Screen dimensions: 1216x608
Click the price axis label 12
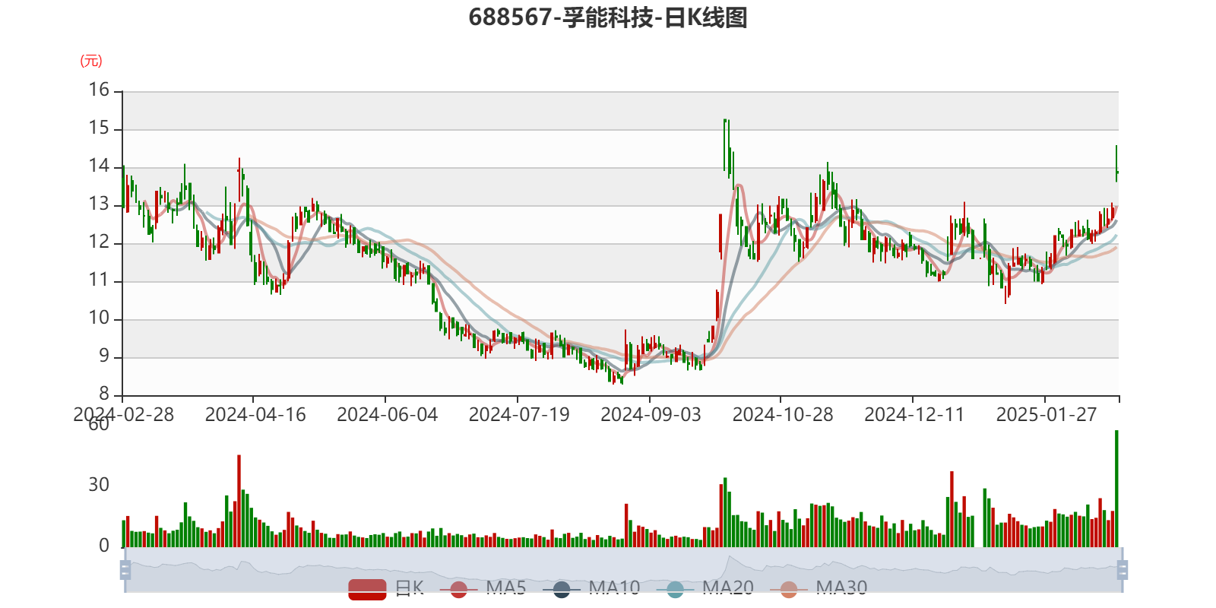[x=99, y=242]
